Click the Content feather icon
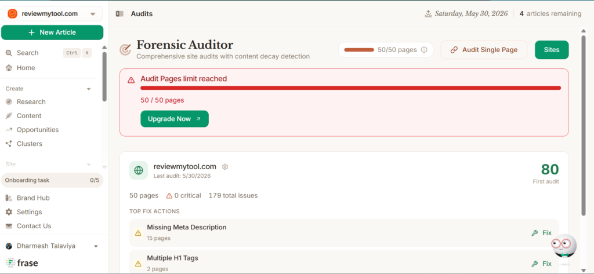 click(9, 116)
